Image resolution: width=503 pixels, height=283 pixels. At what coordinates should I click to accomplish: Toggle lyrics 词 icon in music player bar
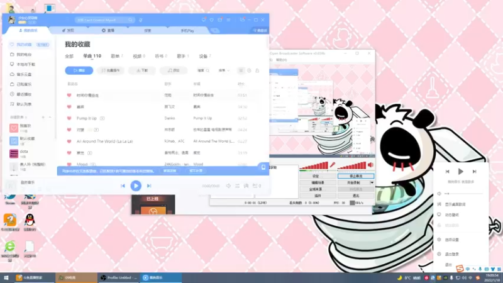point(246,186)
